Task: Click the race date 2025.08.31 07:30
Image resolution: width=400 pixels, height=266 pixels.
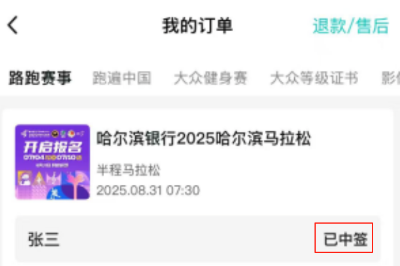Action: pyautogui.click(x=148, y=190)
